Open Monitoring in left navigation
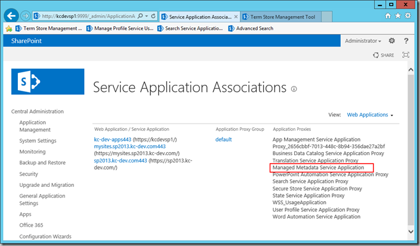The width and height of the screenshot is (420, 246). click(x=32, y=152)
